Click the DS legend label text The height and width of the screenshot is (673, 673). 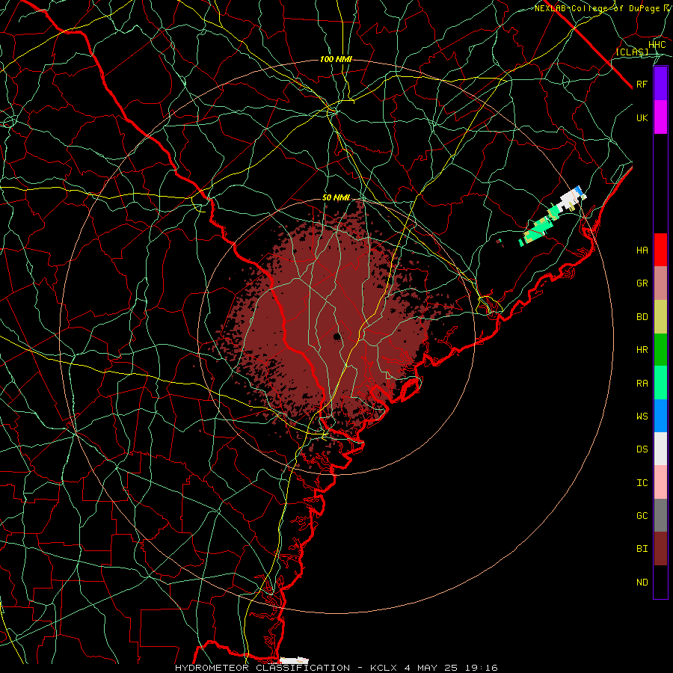coord(642,449)
